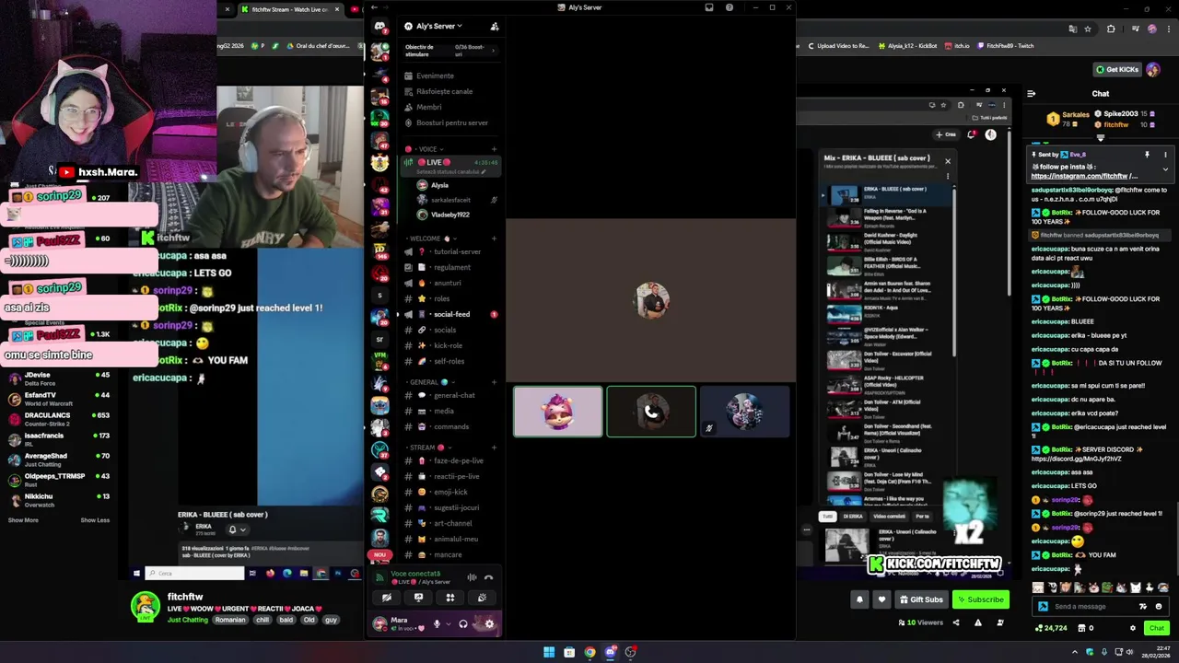The height and width of the screenshot is (663, 1179).
Task: Disconnect from voice with hang-up icon
Action: point(488,577)
